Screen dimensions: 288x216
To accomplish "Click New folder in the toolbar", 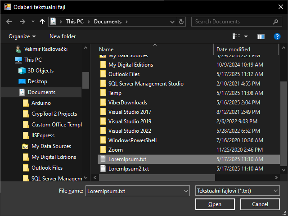I will [x=63, y=36].
